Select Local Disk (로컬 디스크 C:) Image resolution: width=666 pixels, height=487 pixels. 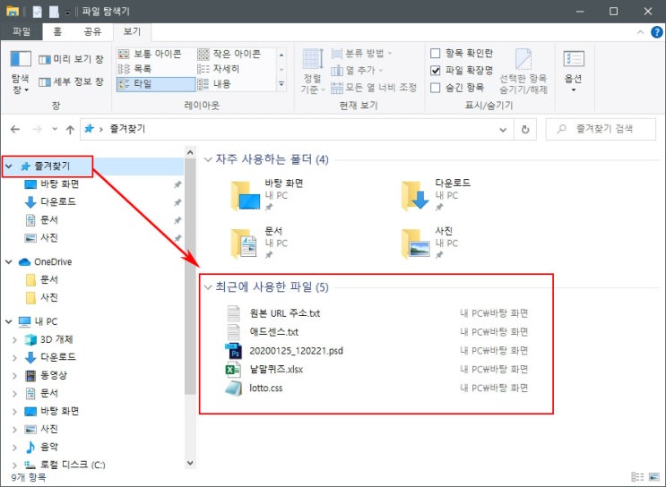pyautogui.click(x=65, y=465)
